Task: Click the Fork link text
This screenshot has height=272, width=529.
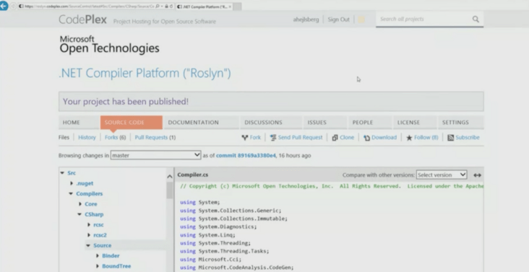Action: [255, 137]
